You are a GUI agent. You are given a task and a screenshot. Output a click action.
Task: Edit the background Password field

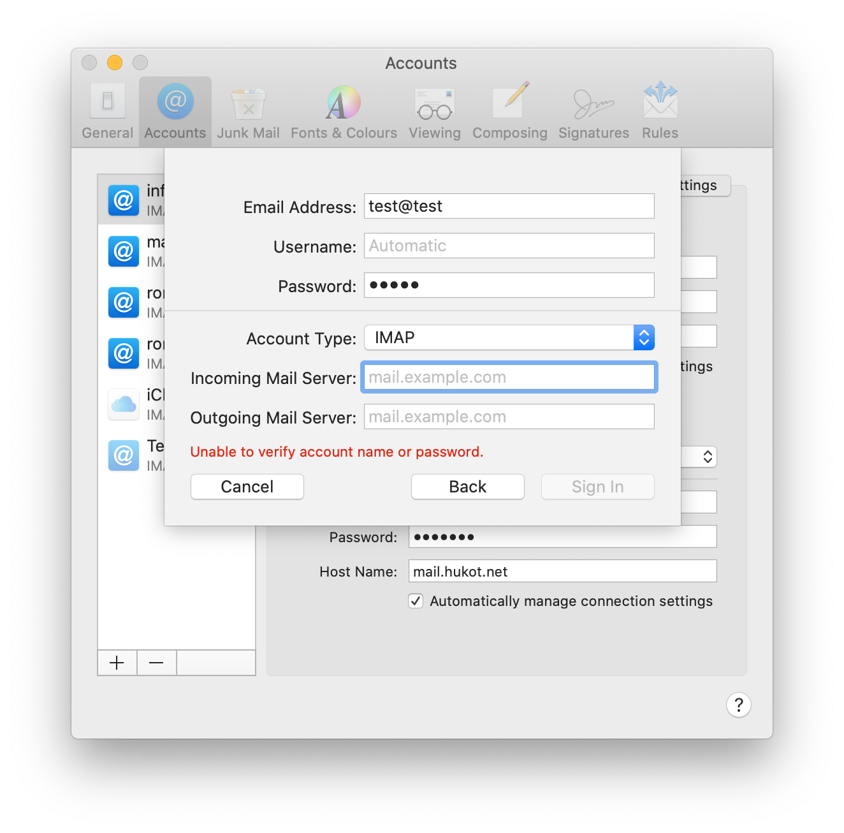pyautogui.click(x=563, y=536)
